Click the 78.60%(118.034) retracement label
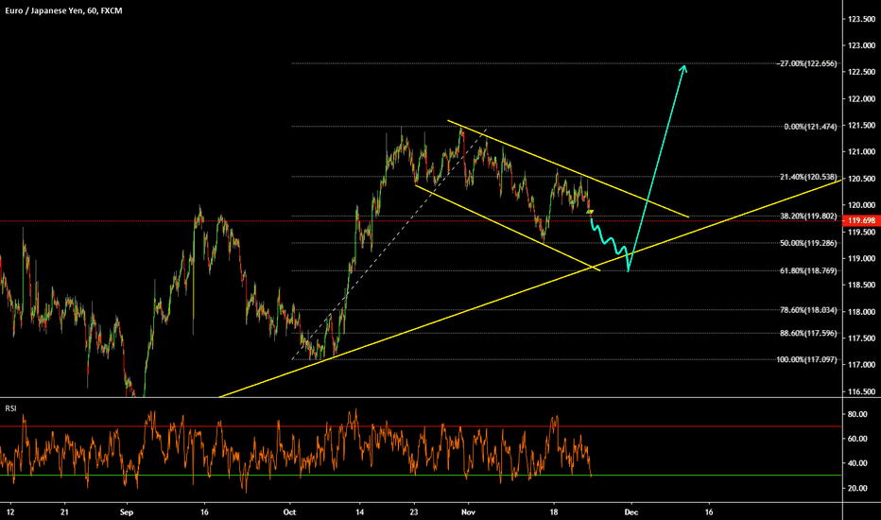Viewport: 881px width, 520px height. point(806,309)
